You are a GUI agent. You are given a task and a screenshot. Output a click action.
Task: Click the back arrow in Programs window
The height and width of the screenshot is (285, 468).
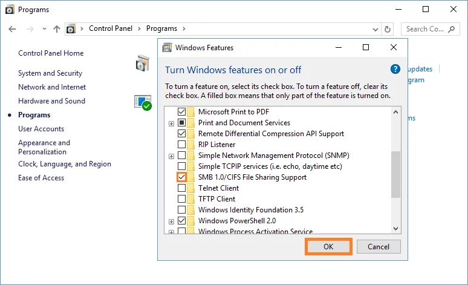pyautogui.click(x=13, y=28)
